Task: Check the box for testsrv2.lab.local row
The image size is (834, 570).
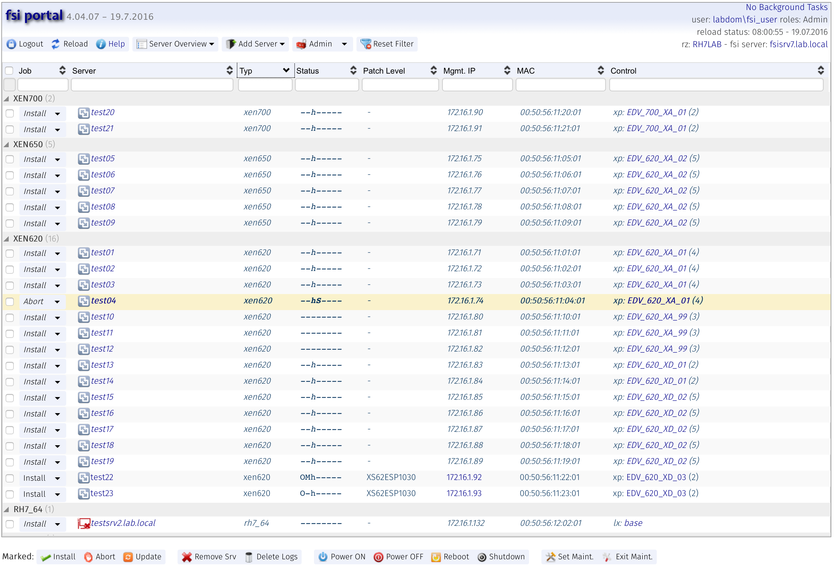Action: 10,524
